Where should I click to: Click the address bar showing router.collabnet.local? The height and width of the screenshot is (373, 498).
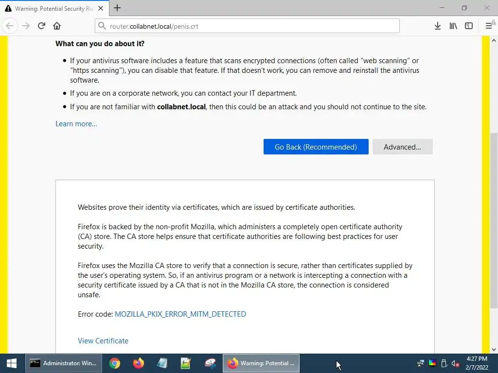tap(247, 26)
